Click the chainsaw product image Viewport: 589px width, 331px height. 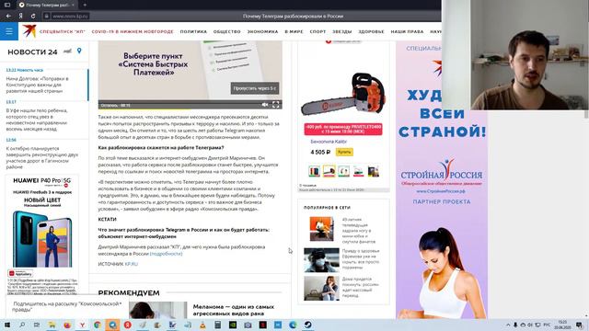pyautogui.click(x=343, y=95)
